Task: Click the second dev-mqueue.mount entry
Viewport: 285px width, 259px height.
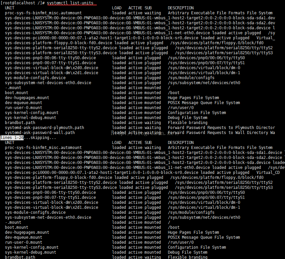Action: pyautogui.click(x=24, y=237)
